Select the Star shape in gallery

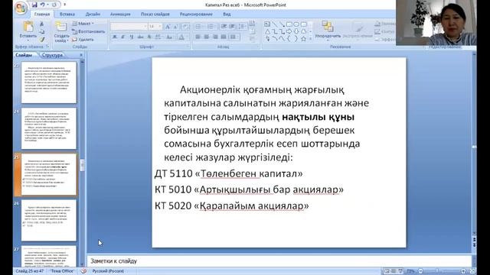(x=303, y=39)
